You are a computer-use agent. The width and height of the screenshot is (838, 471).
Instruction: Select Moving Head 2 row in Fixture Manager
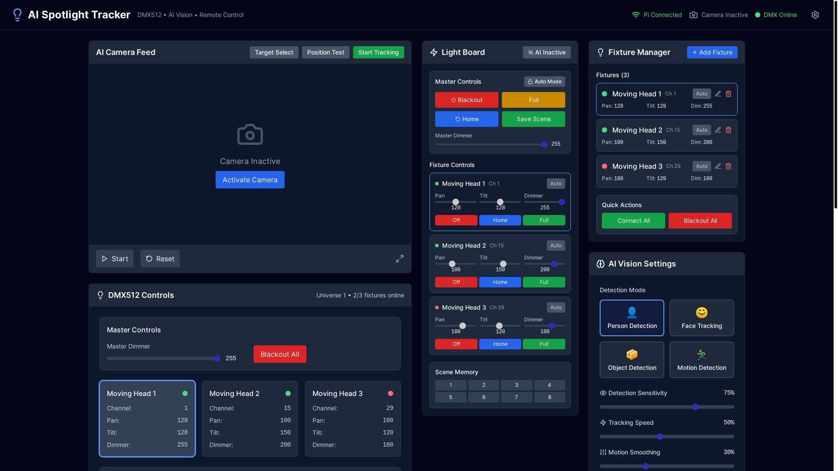pos(667,136)
